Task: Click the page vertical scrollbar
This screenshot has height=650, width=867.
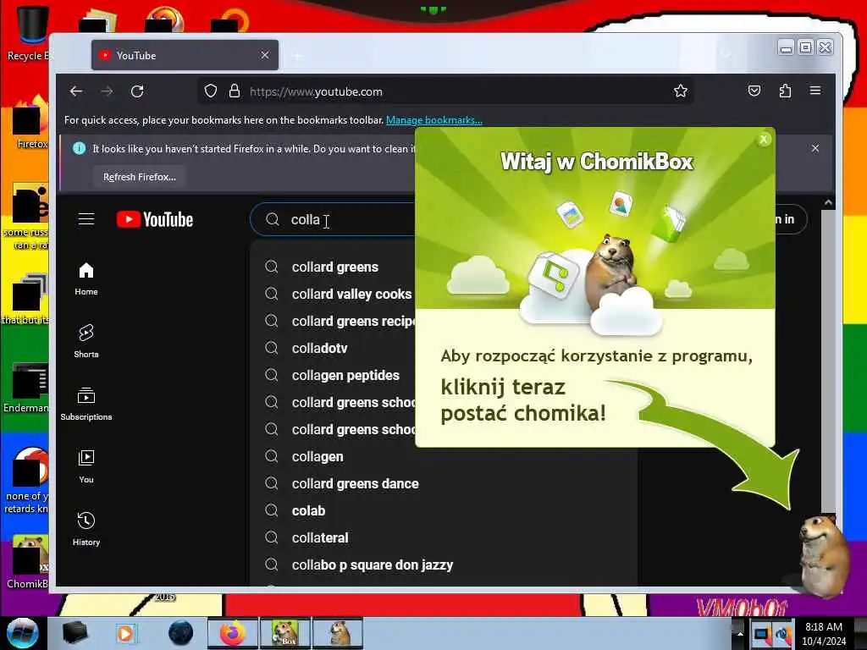Action: point(828,361)
